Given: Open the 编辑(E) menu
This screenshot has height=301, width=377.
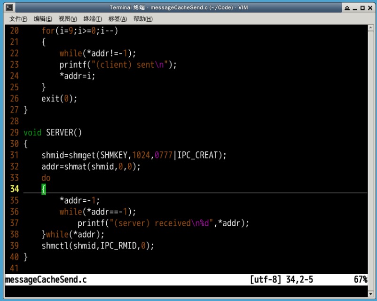Looking at the screenshot, I should tap(43, 19).
